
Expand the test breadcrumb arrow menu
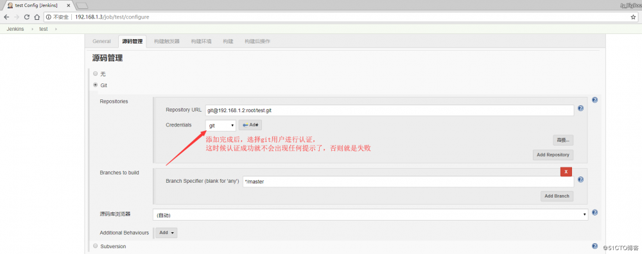(56, 29)
